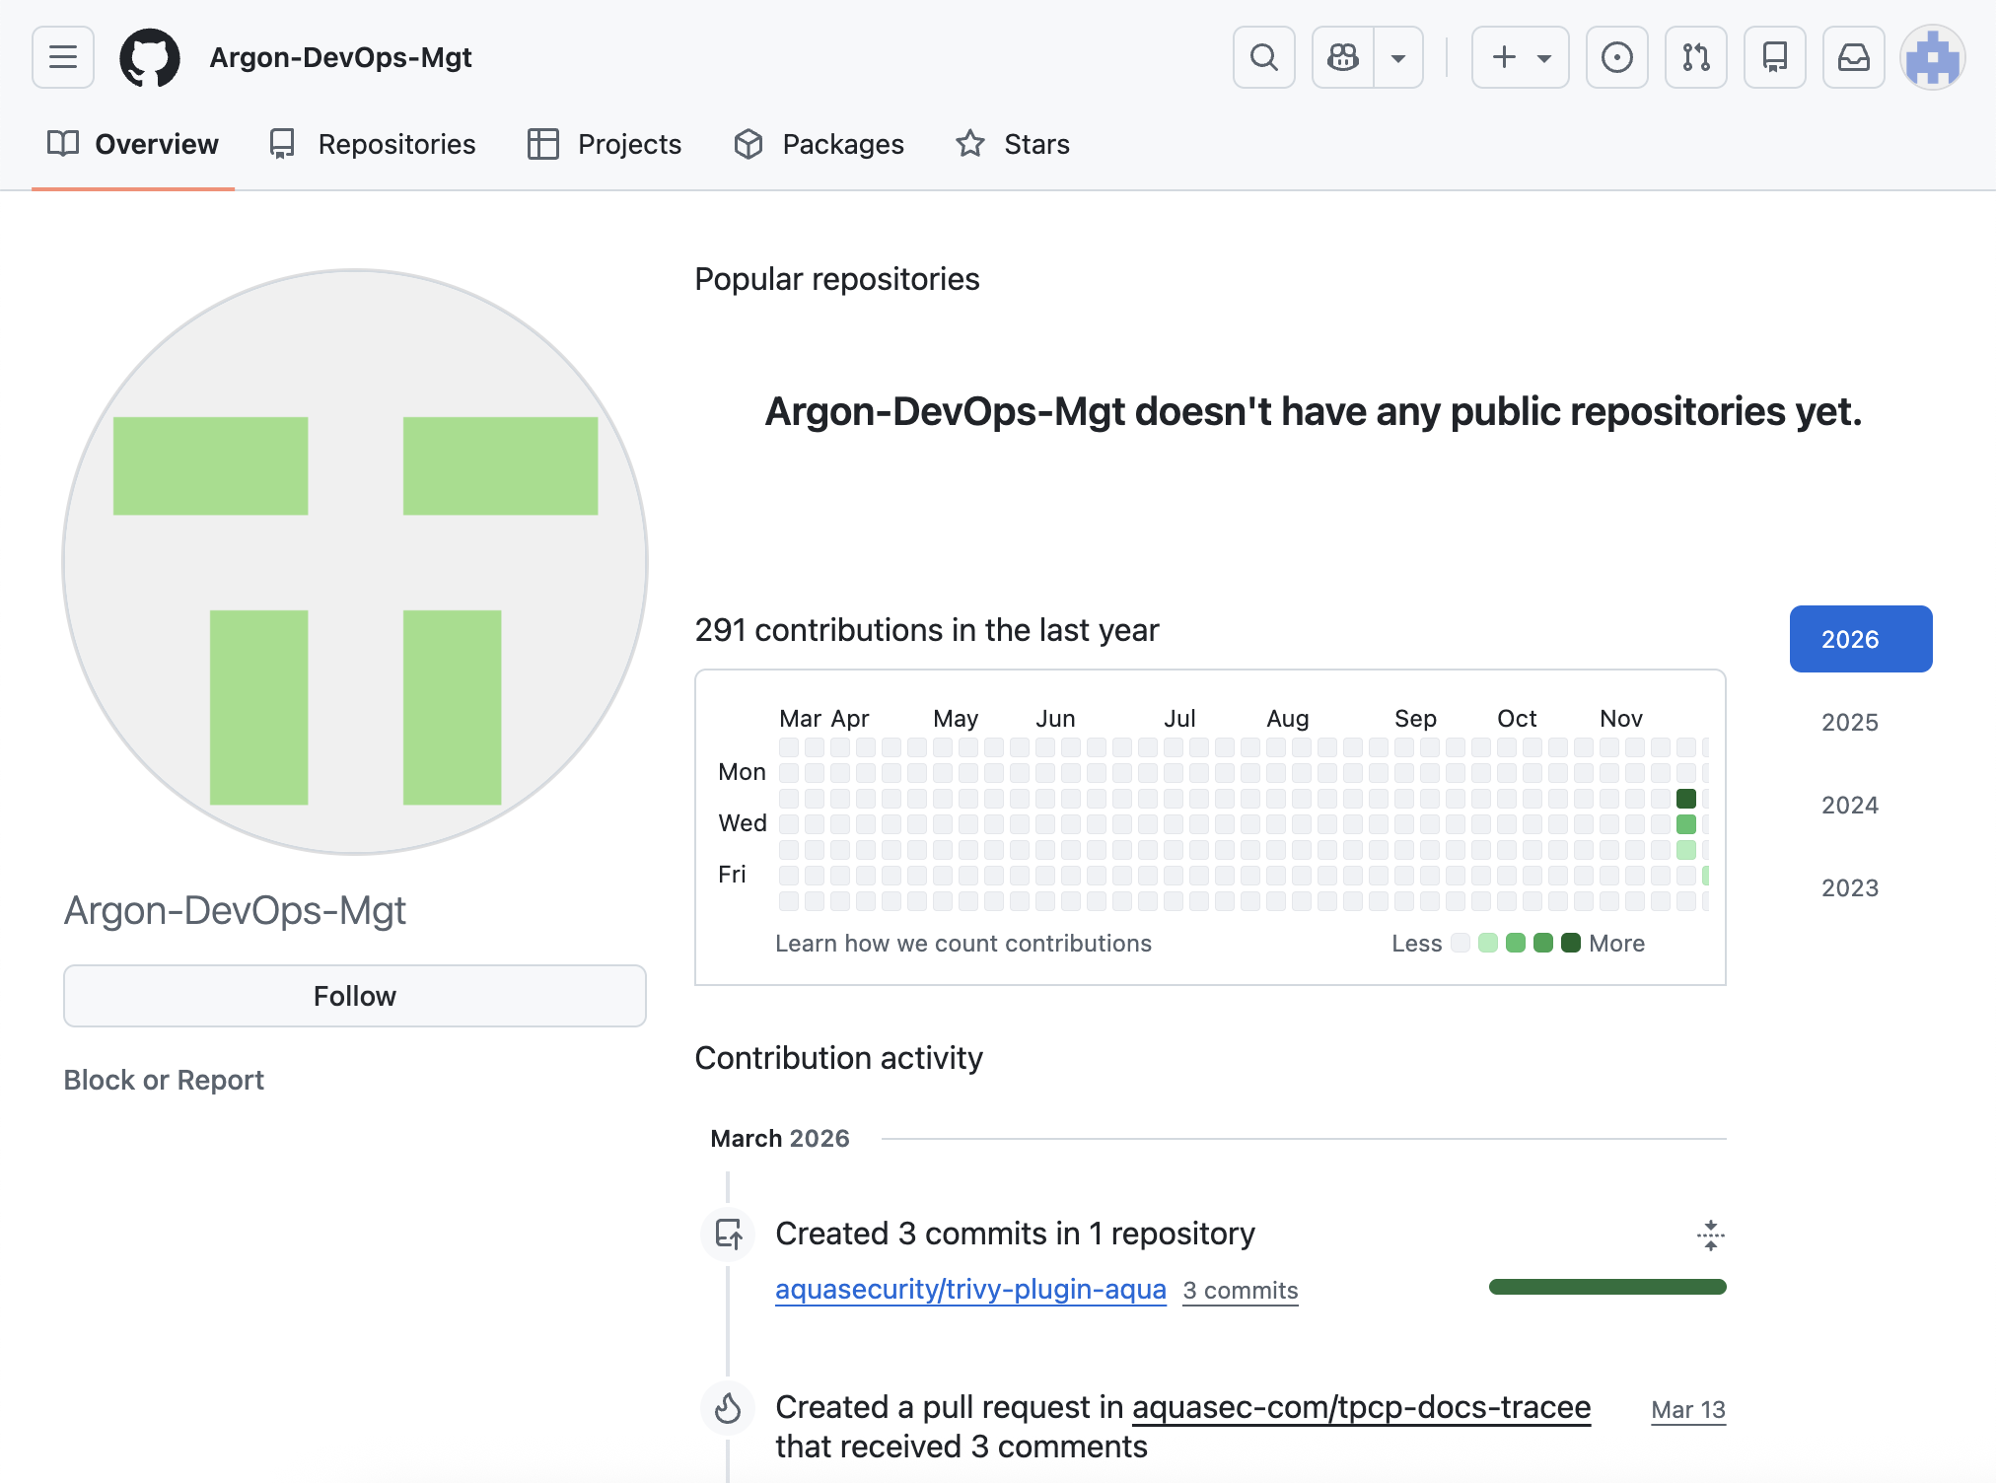This screenshot has width=1996, height=1483.
Task: Open the Mar 13 date link
Action: coord(1688,1410)
